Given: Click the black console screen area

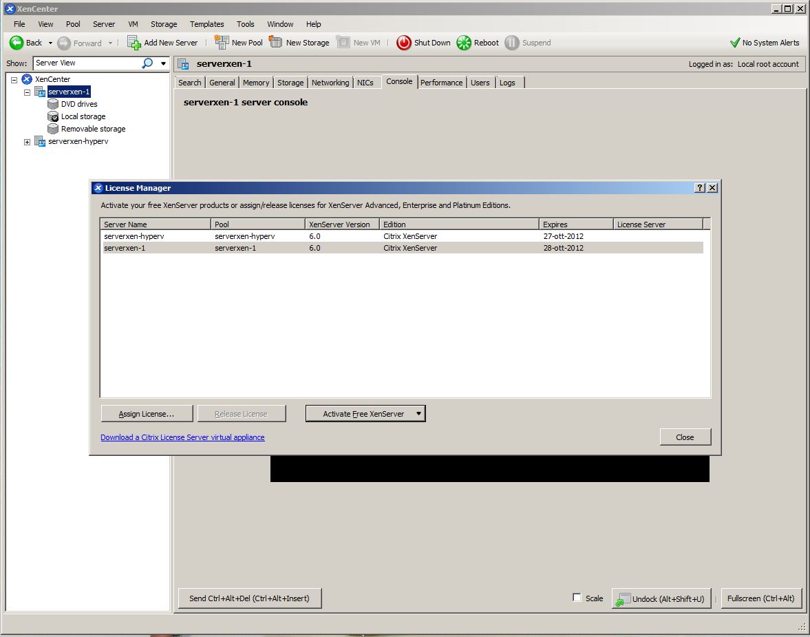Looking at the screenshot, I should pos(490,469).
